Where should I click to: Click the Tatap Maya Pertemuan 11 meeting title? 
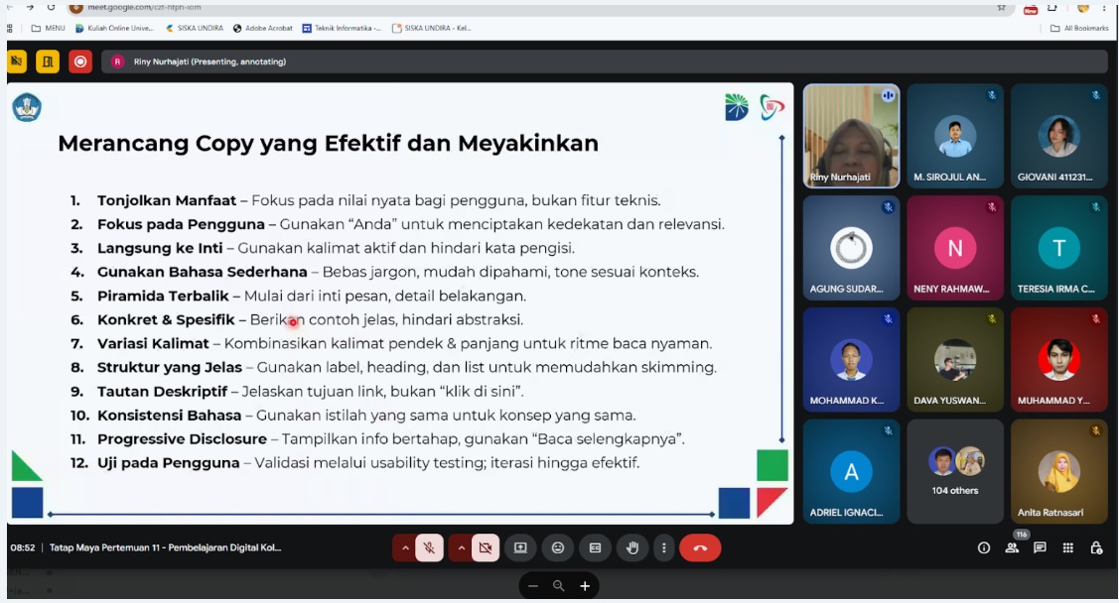[165, 548]
